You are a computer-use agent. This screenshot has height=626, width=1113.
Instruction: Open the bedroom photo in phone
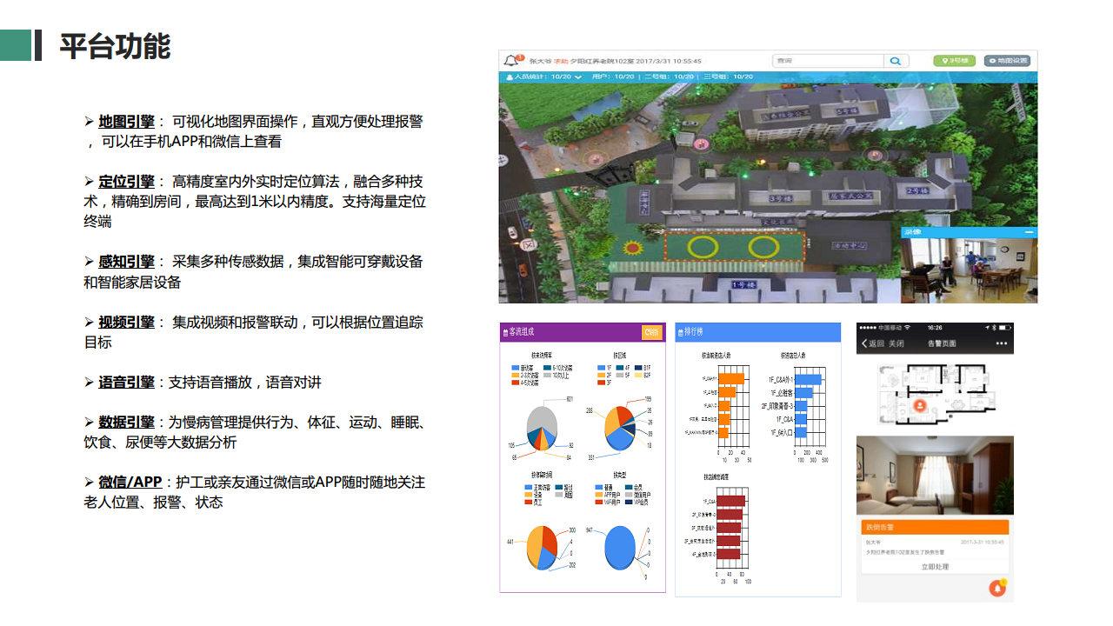pos(935,476)
